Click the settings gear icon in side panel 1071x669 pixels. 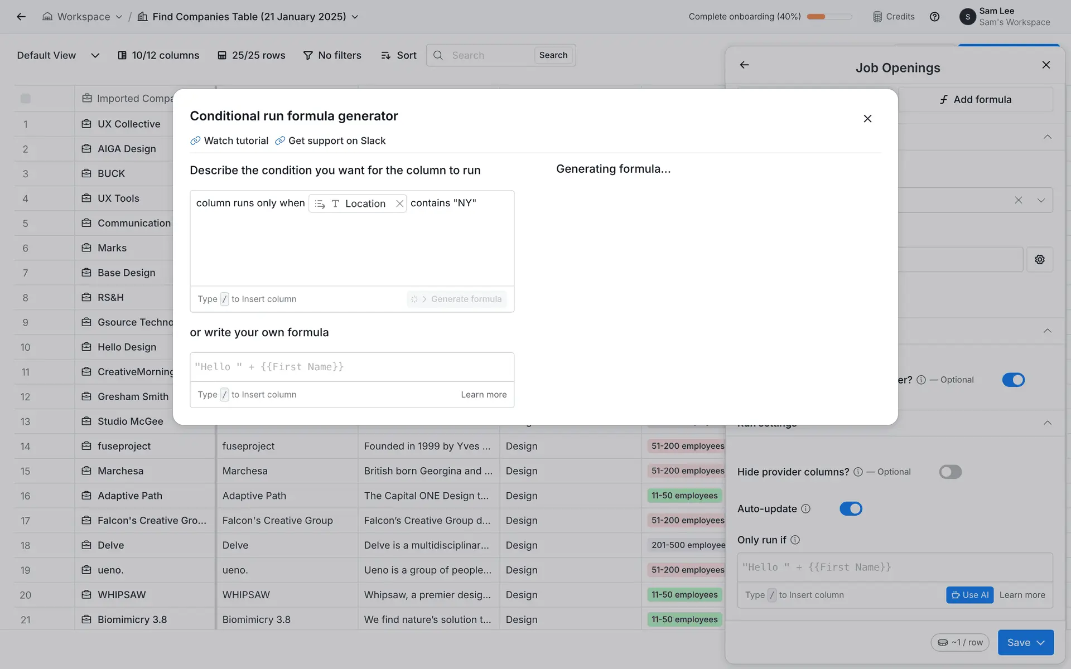point(1039,260)
